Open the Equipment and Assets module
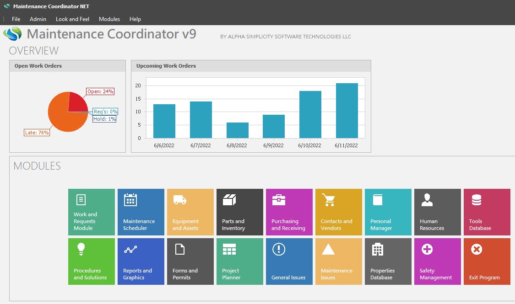Screen dimensions: 515x304 click(x=190, y=212)
